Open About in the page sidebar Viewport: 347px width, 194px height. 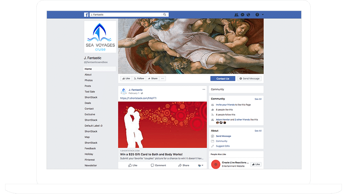(x=88, y=75)
